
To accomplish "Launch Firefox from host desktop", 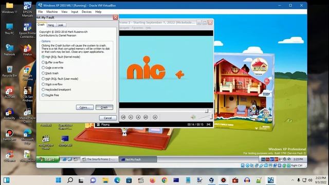I will pos(27,50).
